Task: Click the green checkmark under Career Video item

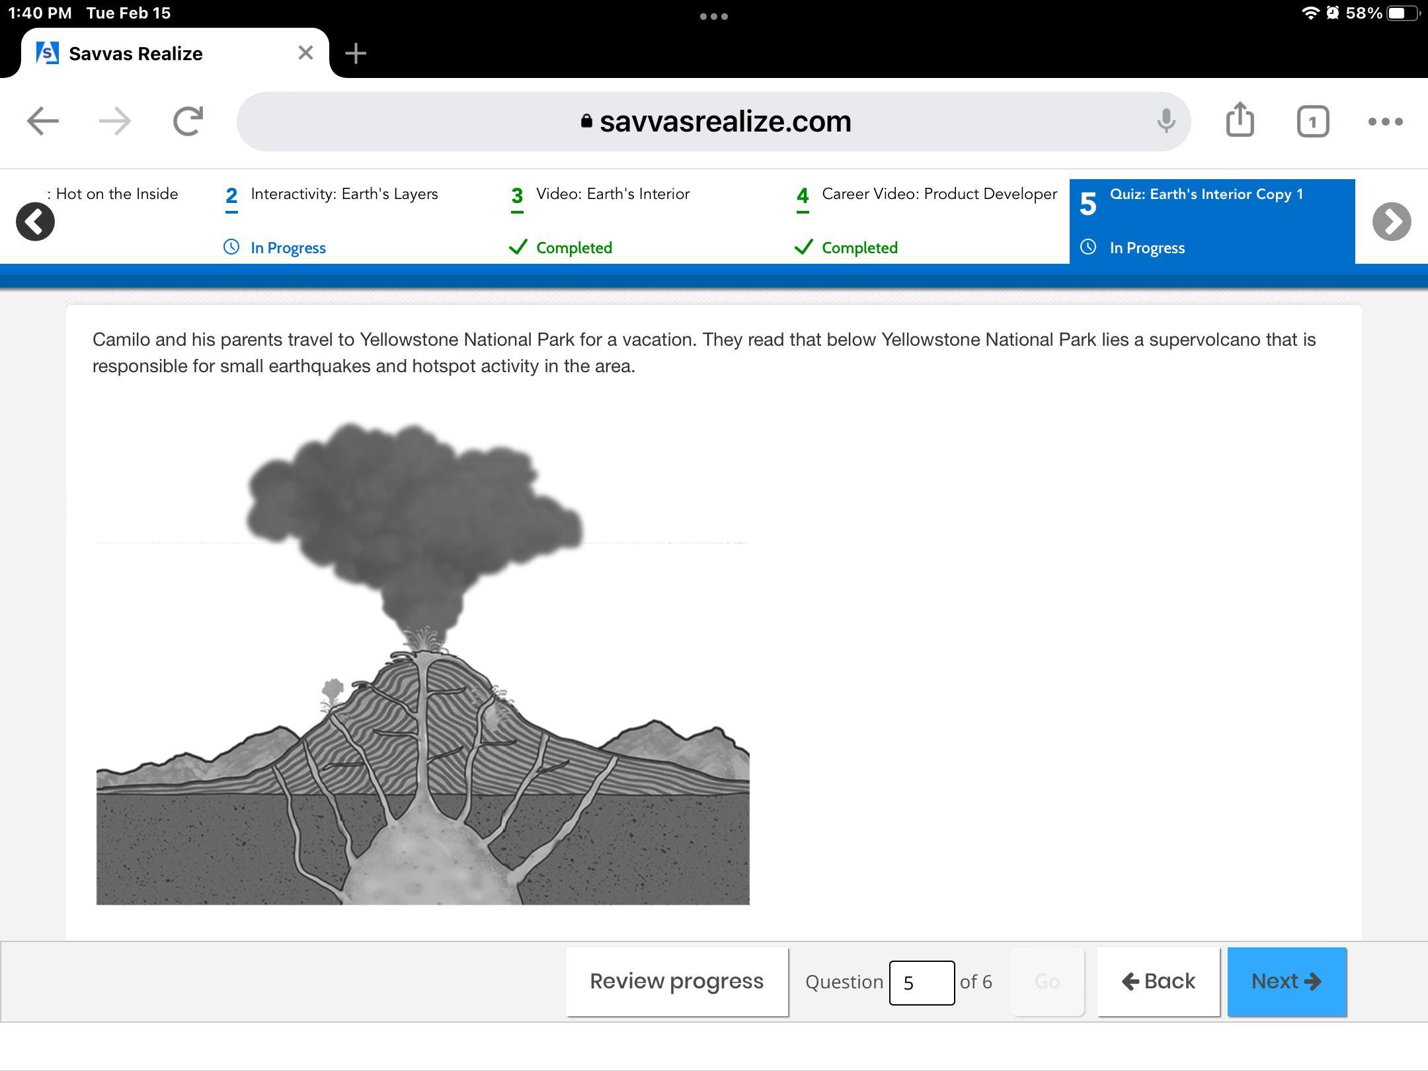Action: [x=803, y=247]
